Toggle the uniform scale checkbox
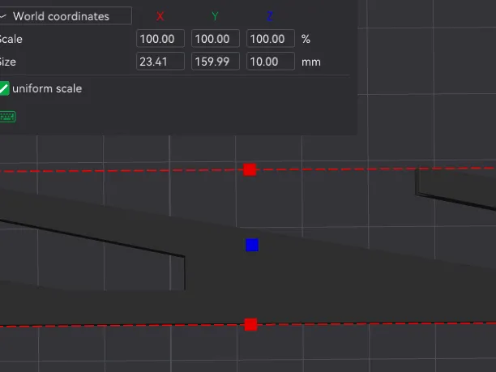 click(x=4, y=88)
